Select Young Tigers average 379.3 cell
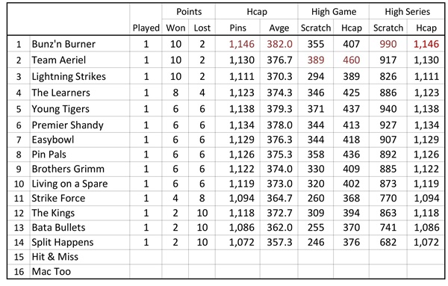448x286 pixels. (x=279, y=109)
